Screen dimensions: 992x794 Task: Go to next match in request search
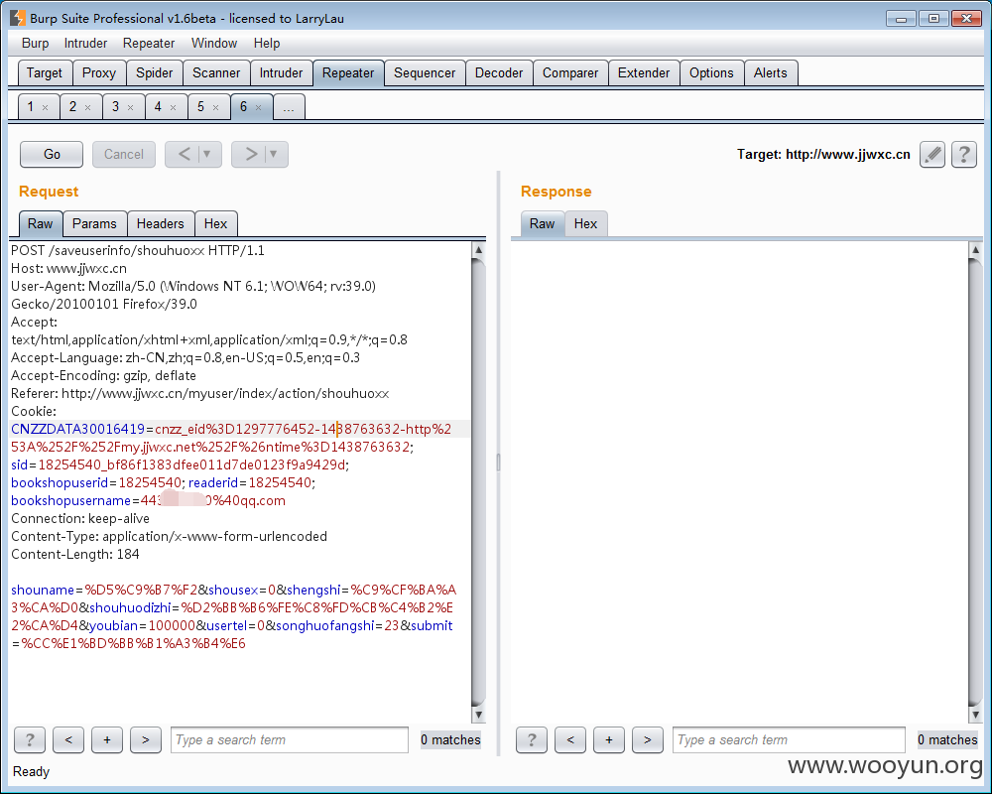coord(146,739)
